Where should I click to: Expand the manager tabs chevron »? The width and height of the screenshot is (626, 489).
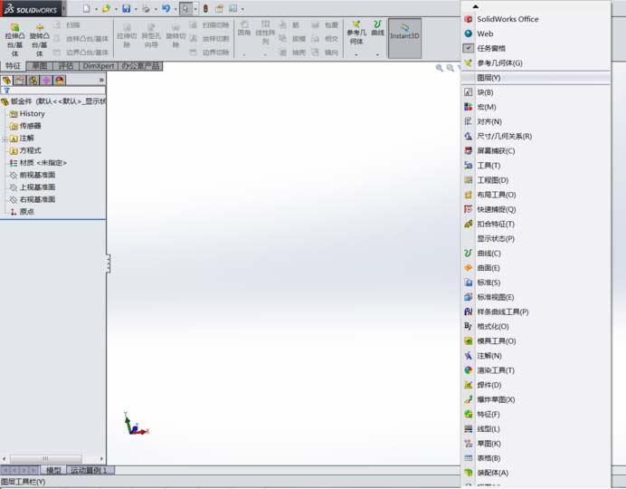pyautogui.click(x=101, y=81)
